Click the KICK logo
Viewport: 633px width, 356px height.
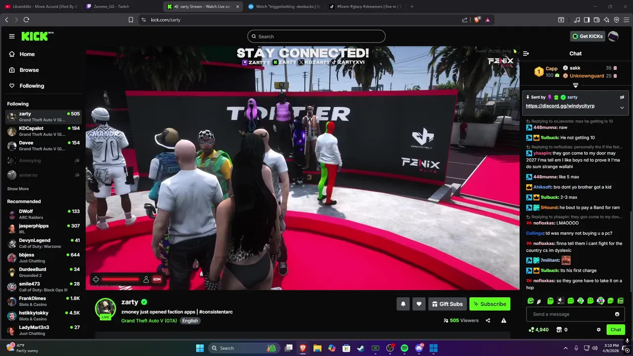point(37,36)
